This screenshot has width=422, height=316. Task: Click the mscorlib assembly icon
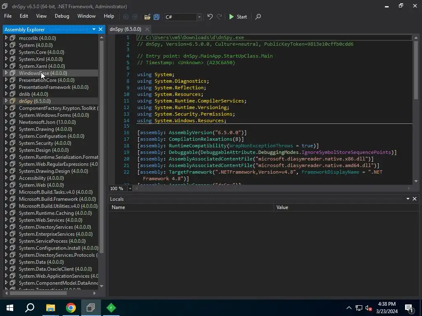coord(12,38)
